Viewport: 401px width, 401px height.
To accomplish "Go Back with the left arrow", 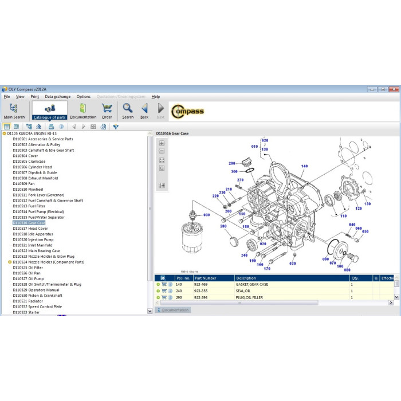I will click(x=144, y=111).
